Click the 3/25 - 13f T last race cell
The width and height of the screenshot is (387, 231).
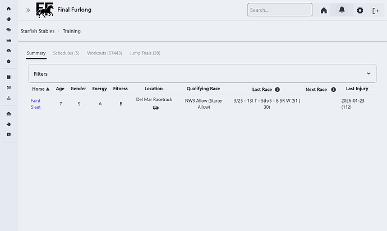point(267,104)
